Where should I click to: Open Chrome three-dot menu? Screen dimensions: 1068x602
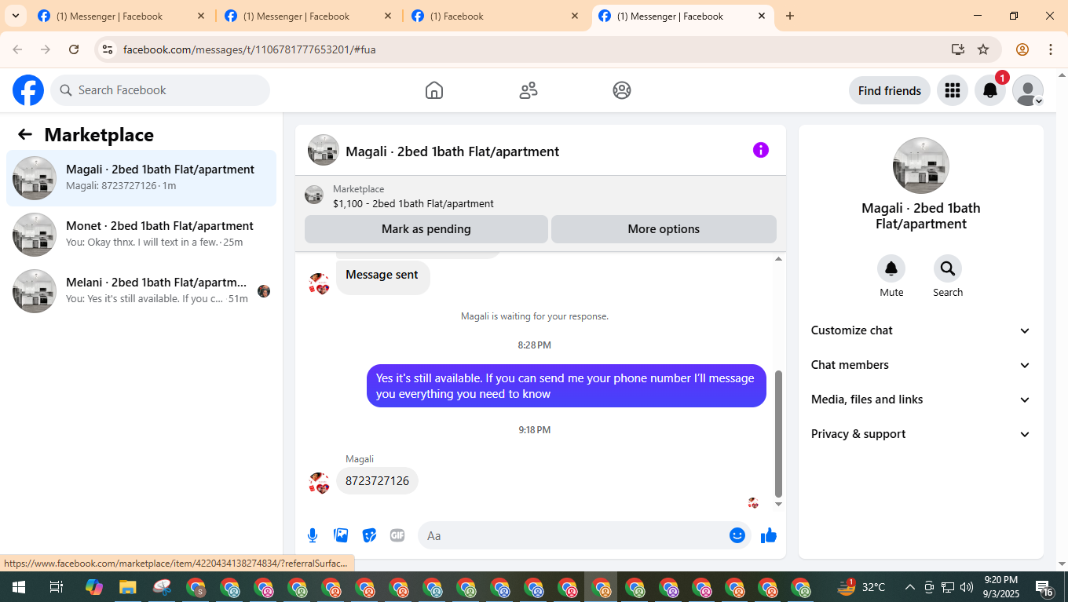[1051, 49]
